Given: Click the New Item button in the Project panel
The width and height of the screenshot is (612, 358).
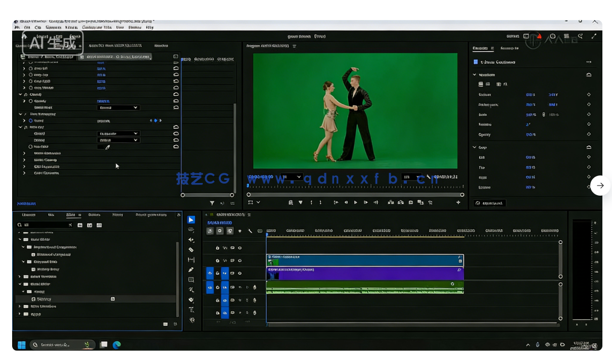Looking at the screenshot, I should coord(166,324).
